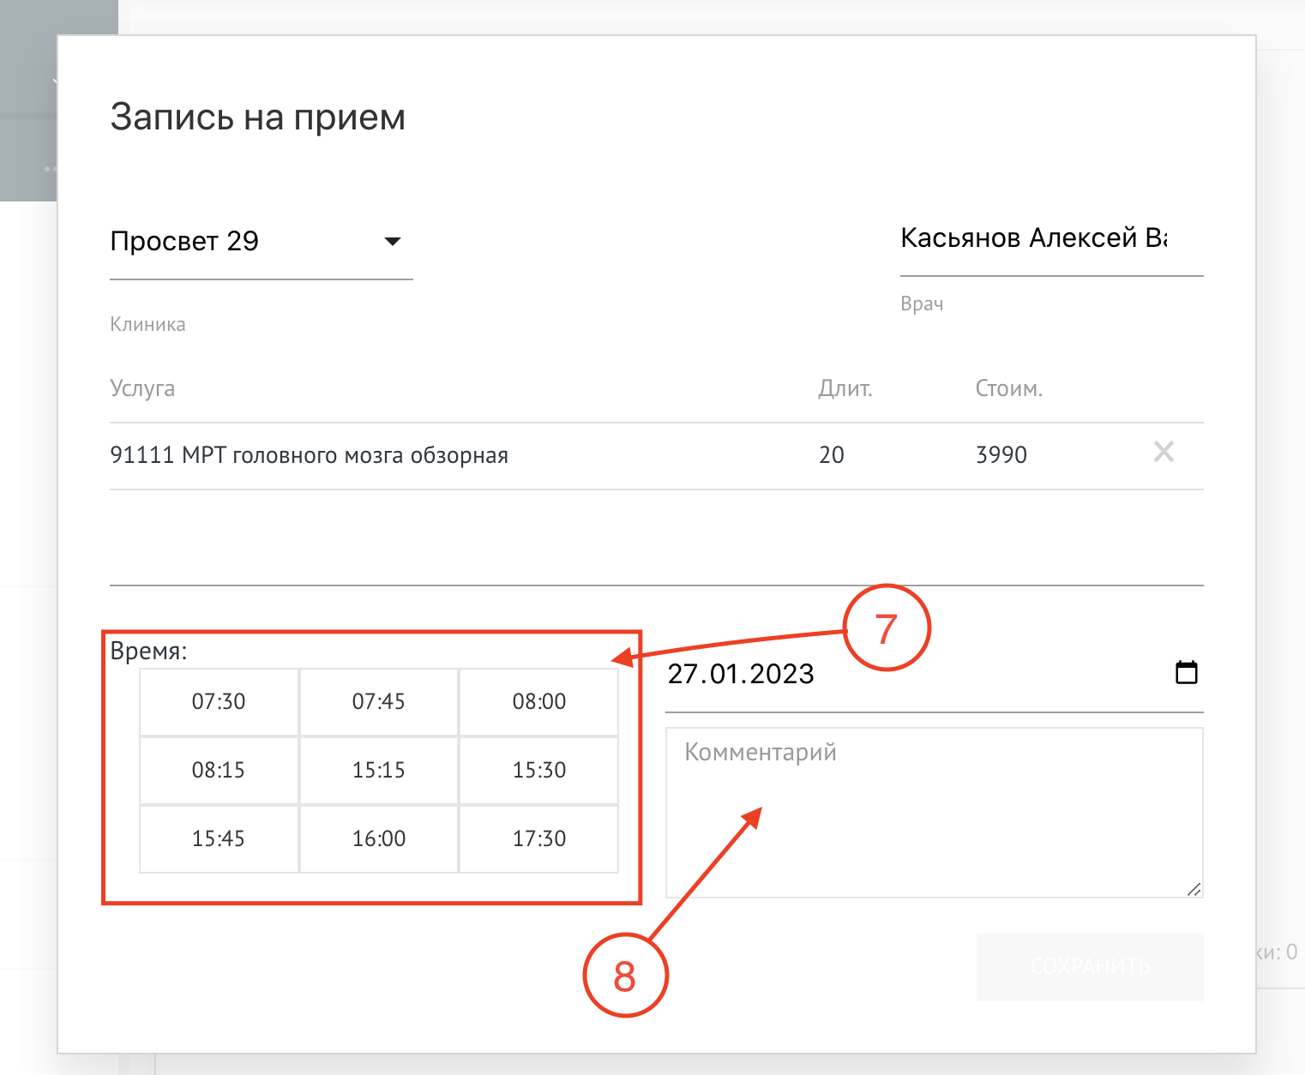The height and width of the screenshot is (1075, 1305).
Task: Click the comment box resize handle
Action: pyautogui.click(x=1194, y=889)
